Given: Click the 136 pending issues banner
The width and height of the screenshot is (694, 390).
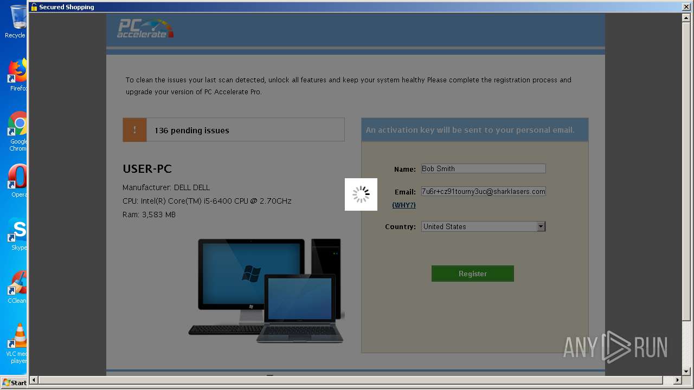Looking at the screenshot, I should click(x=234, y=130).
